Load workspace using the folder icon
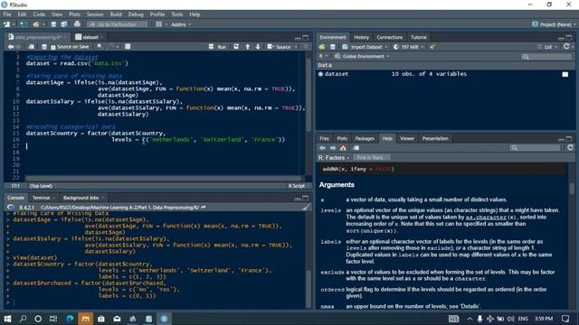The height and width of the screenshot is (325, 579). pyautogui.click(x=322, y=47)
